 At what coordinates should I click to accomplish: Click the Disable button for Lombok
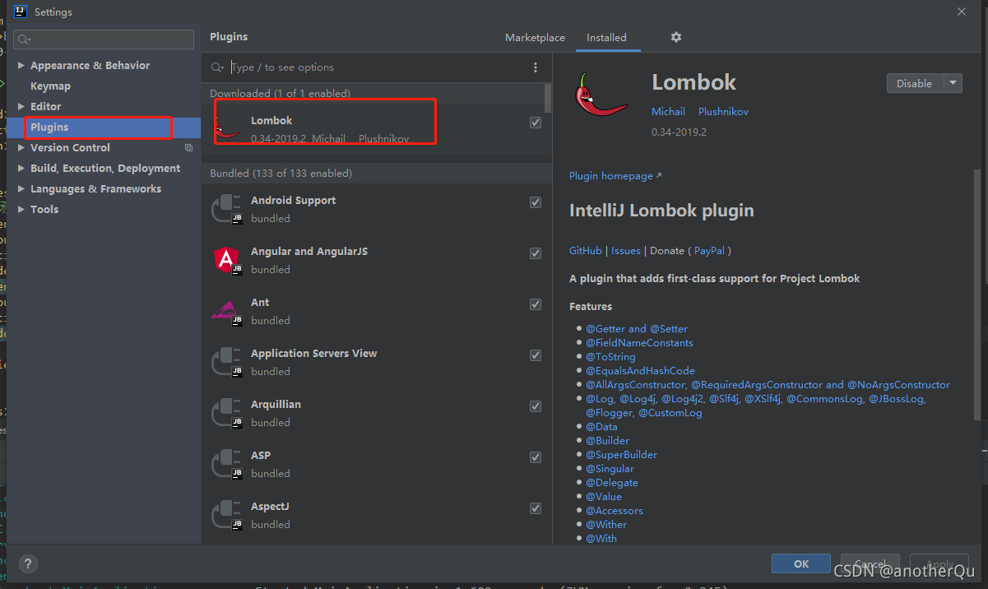click(x=915, y=83)
